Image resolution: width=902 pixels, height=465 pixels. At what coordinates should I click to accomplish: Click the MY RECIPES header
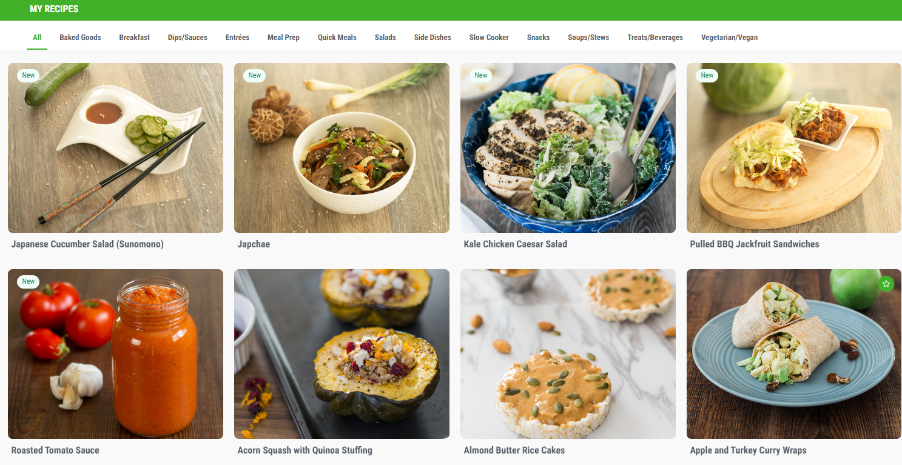54,9
